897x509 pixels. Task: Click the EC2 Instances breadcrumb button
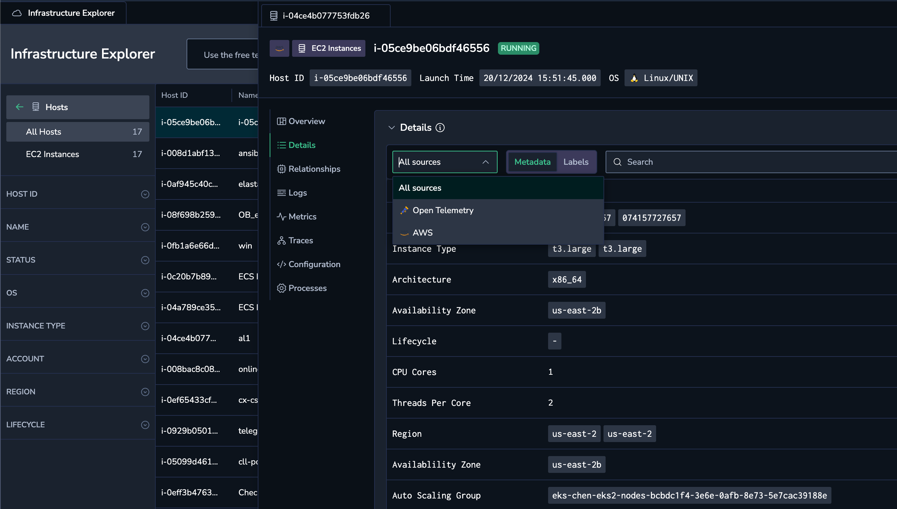(x=329, y=48)
